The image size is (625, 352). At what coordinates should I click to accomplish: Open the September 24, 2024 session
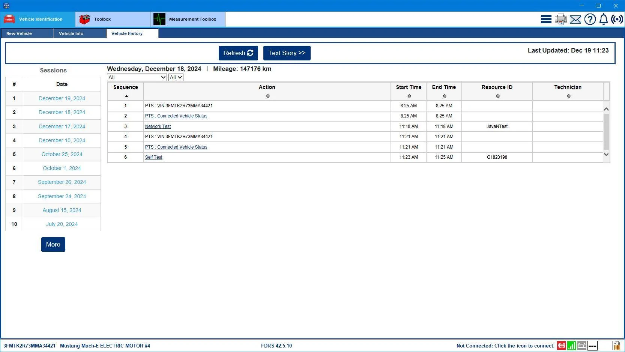click(x=62, y=196)
